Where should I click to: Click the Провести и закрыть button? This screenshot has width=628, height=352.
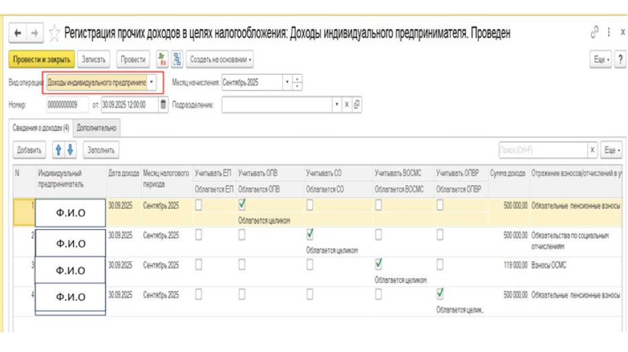41,60
